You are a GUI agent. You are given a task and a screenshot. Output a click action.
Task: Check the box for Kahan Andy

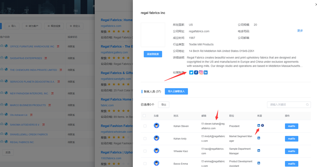point(145,138)
